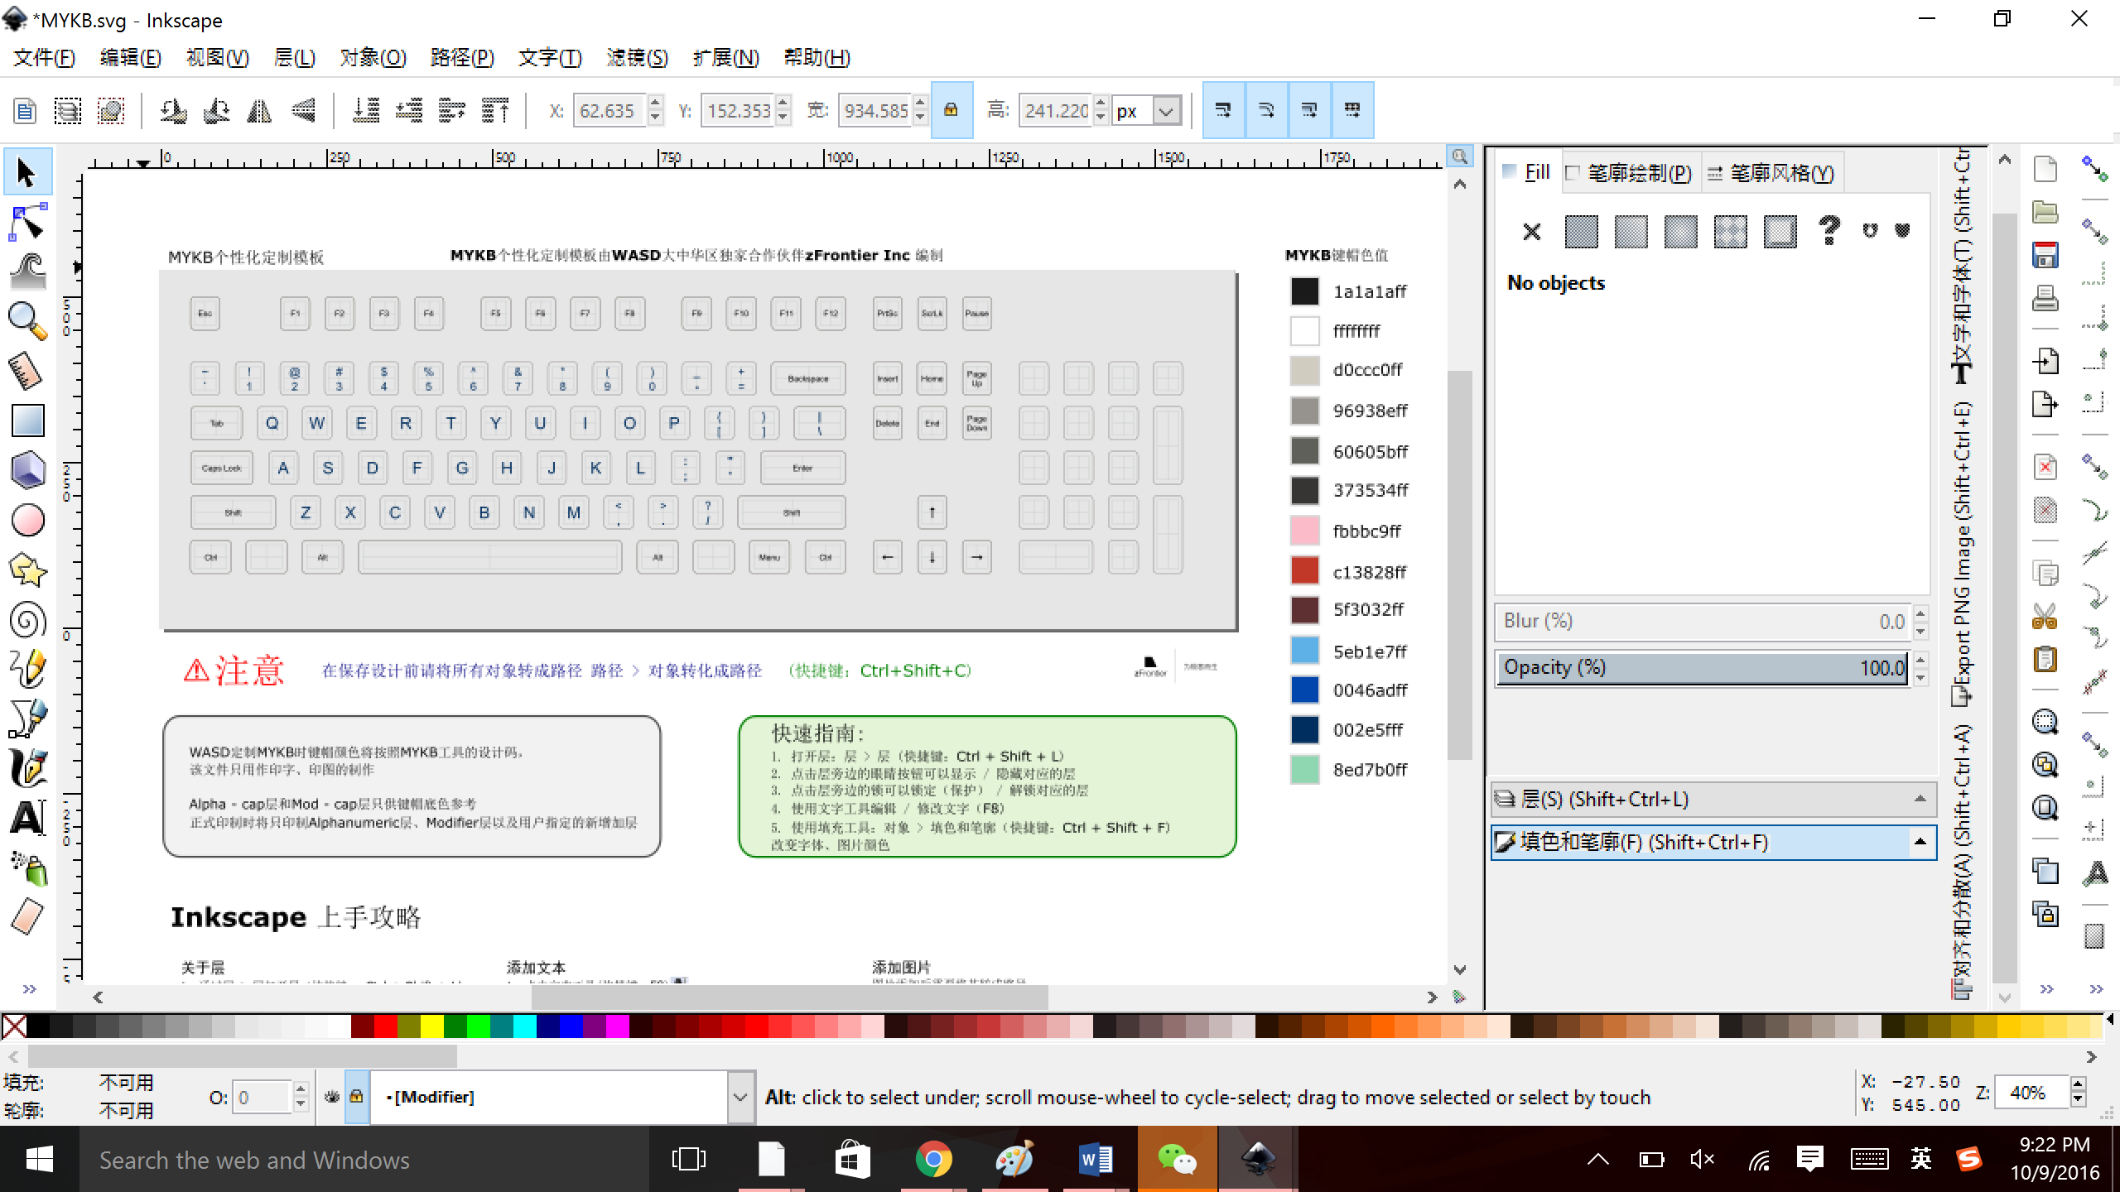Open the [Modifier] layer dropdown
This screenshot has width=2120, height=1192.
740,1097
